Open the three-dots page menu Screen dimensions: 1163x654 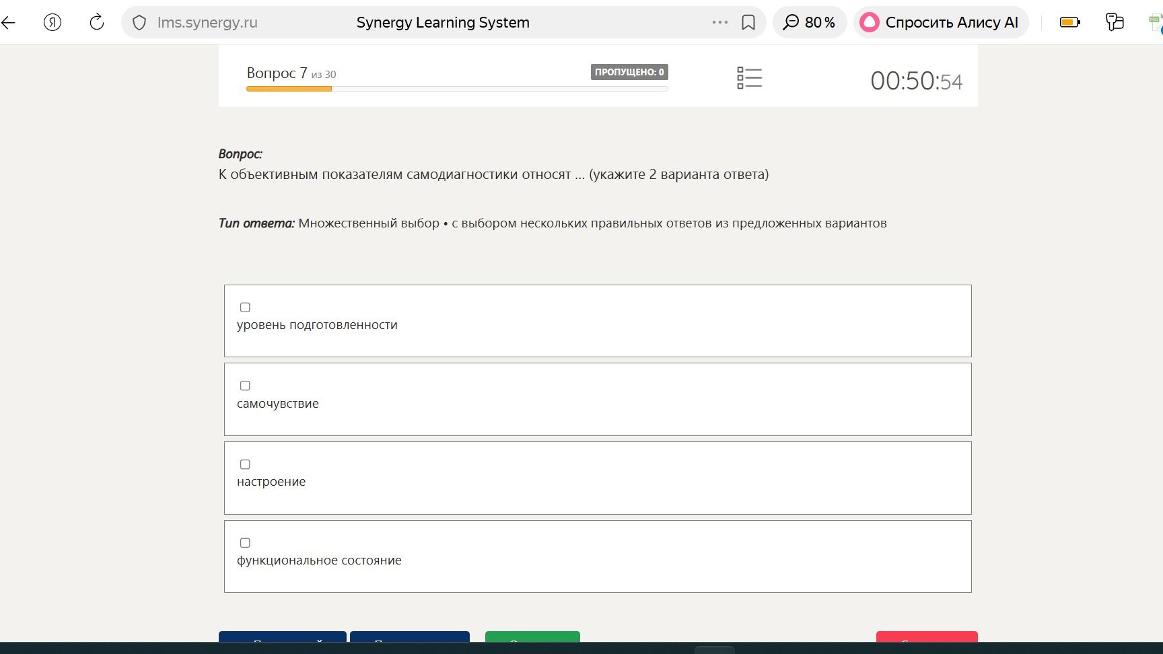pos(720,22)
